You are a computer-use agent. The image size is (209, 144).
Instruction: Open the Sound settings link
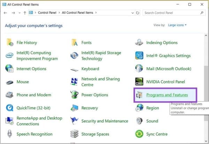pos(152,121)
